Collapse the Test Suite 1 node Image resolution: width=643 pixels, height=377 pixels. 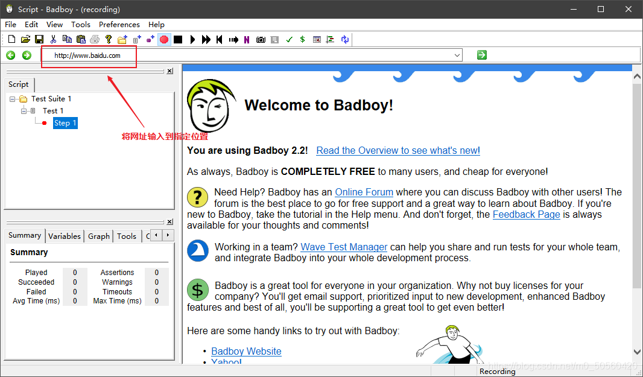[12, 99]
